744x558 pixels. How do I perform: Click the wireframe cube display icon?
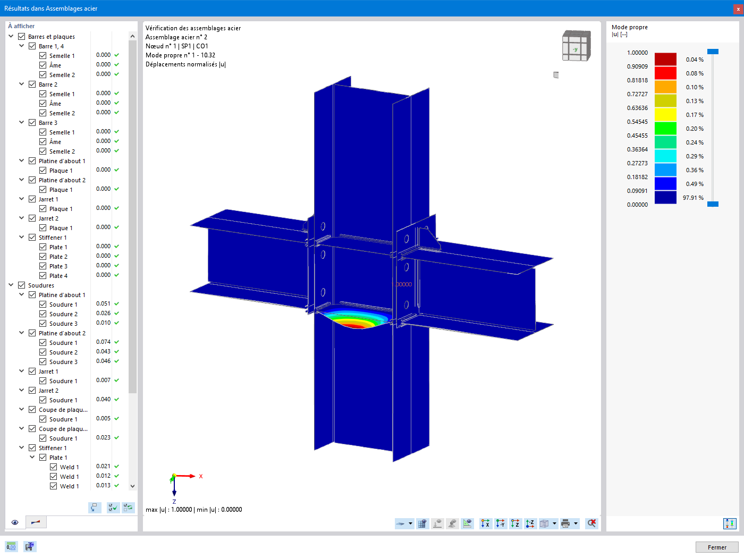click(x=544, y=523)
